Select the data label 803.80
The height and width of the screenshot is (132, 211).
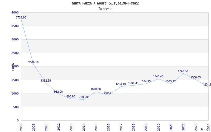click(x=71, y=96)
